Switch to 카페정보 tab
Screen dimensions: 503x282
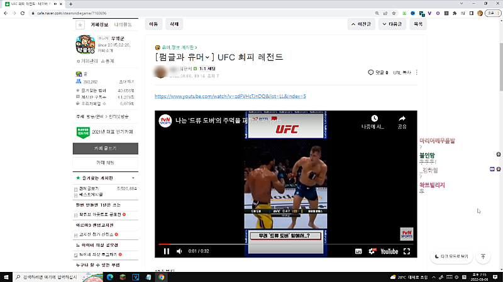pyautogui.click(x=99, y=24)
